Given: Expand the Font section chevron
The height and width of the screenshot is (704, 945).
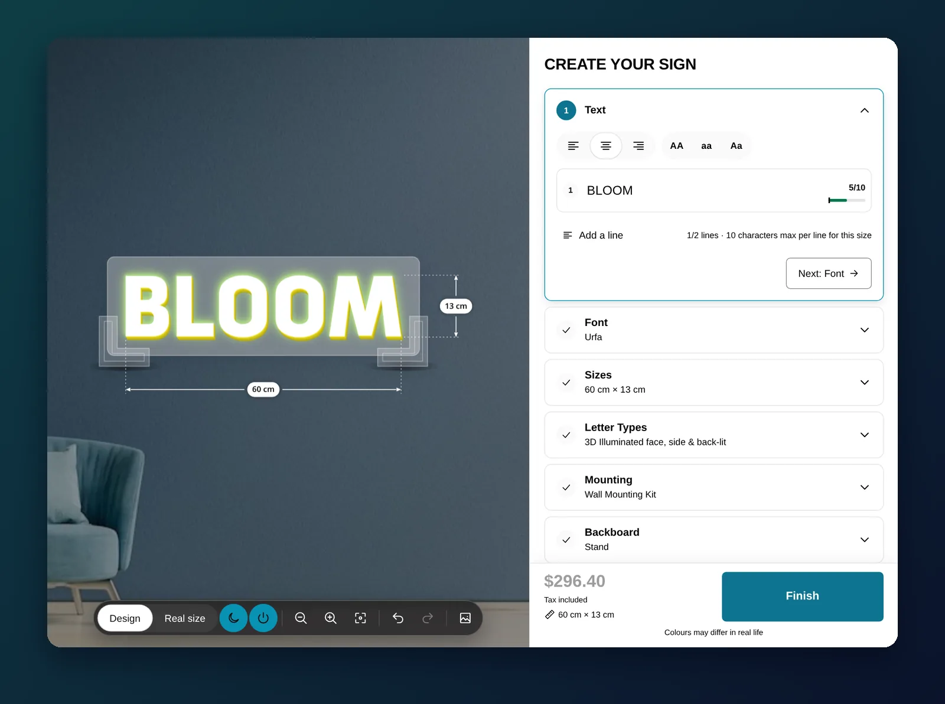Looking at the screenshot, I should pyautogui.click(x=865, y=330).
